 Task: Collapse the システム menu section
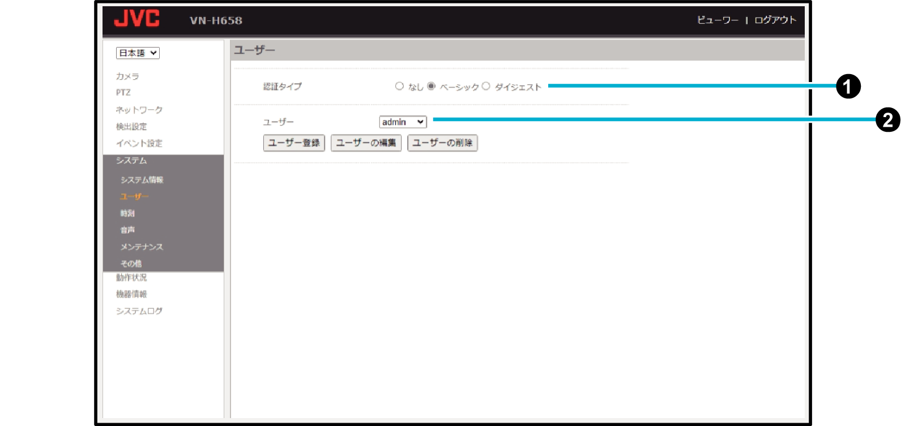(131, 161)
